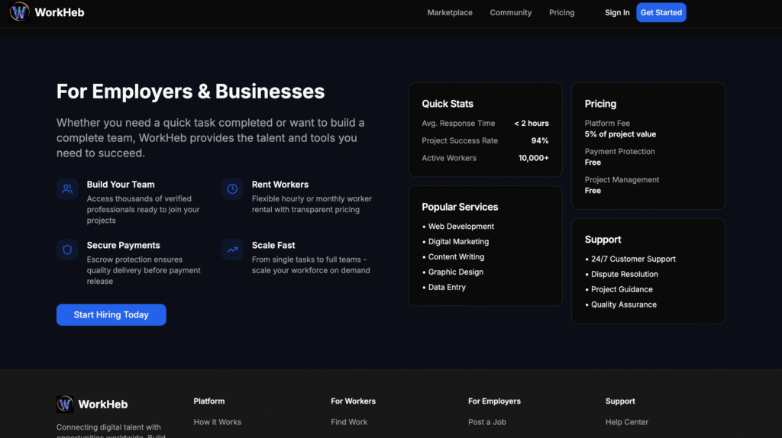Viewport: 782px width, 438px height.
Task: Go to the Community page
Action: pos(510,13)
